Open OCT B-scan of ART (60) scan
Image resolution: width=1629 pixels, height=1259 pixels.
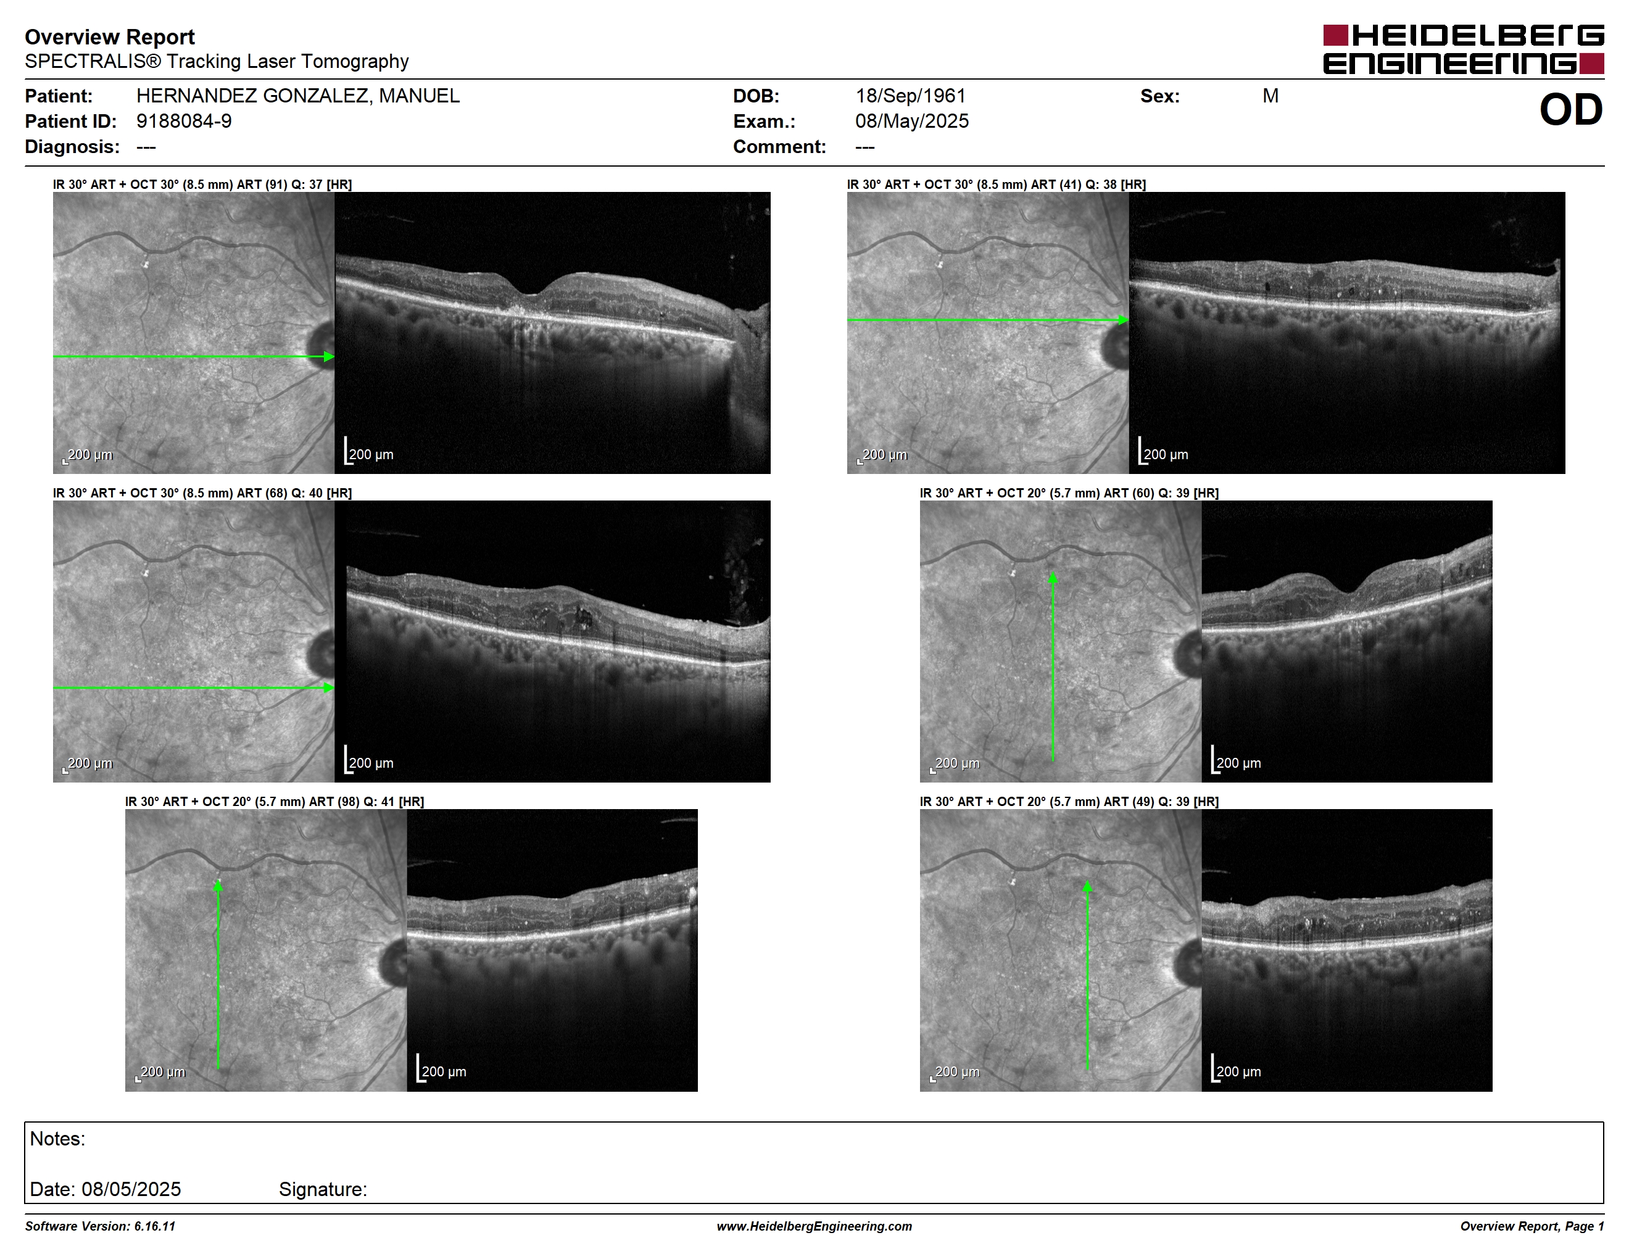tap(1347, 641)
